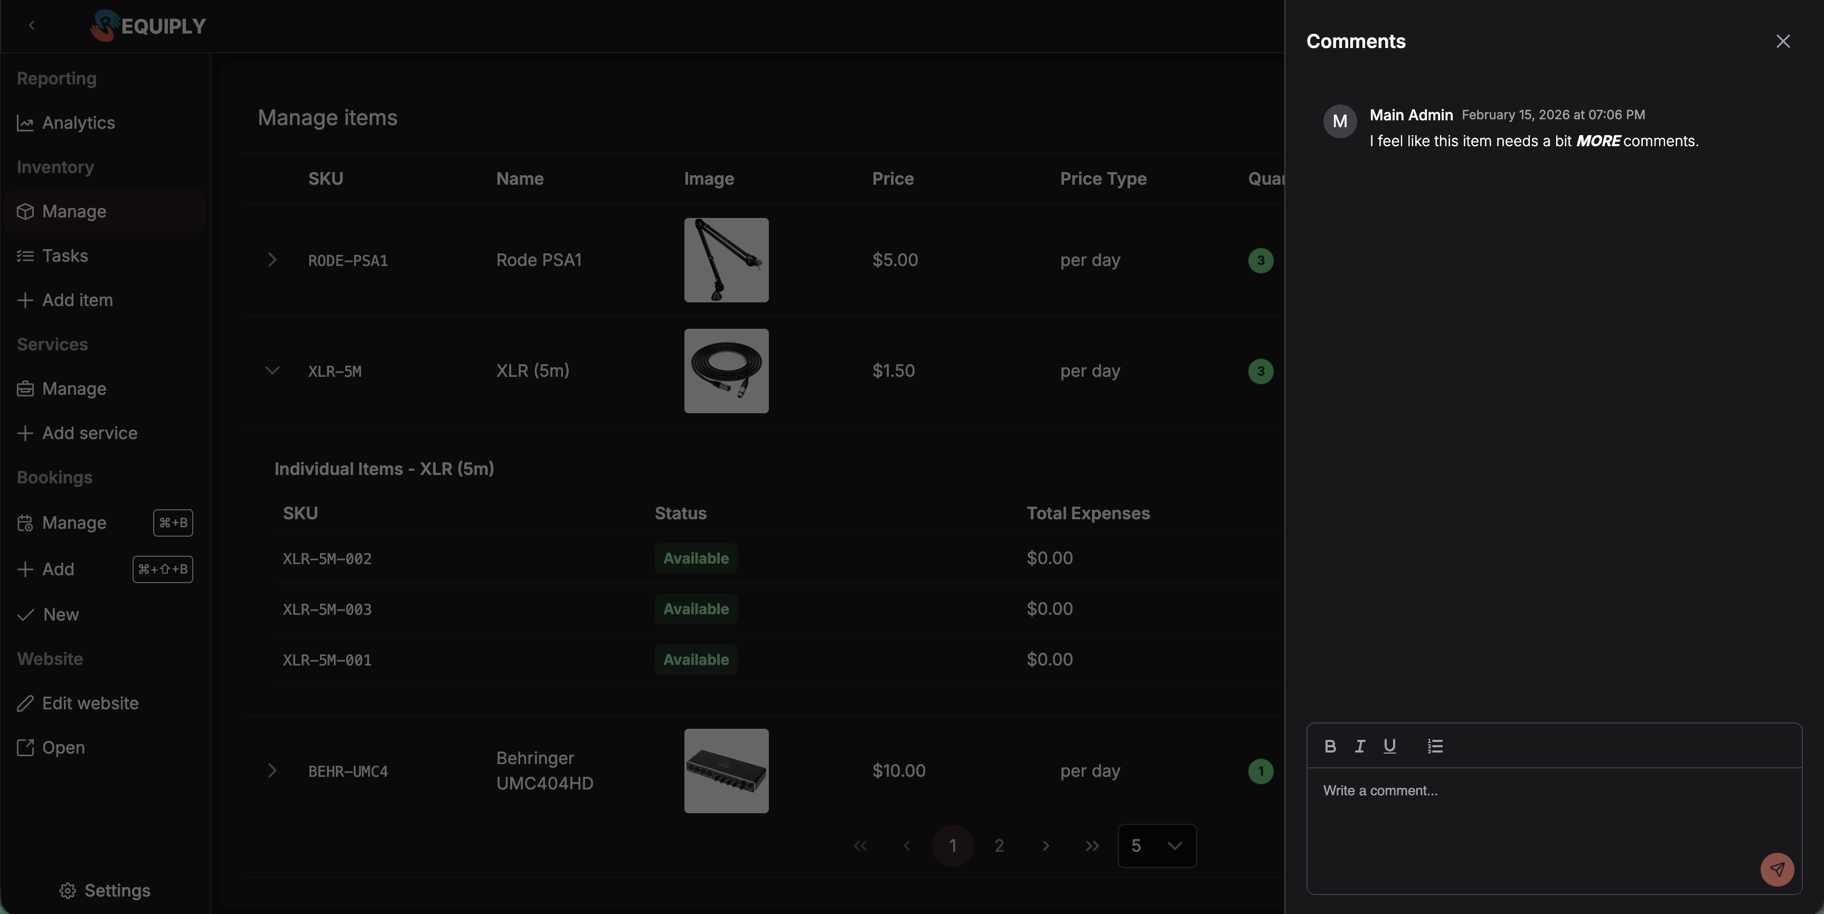This screenshot has height=914, width=1824.
Task: Toggle underline formatting in comment editor
Action: (x=1389, y=746)
